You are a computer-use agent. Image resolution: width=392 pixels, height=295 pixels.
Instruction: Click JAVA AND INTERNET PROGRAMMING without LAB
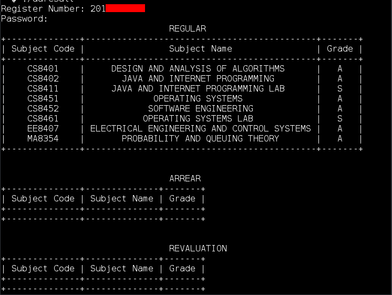click(x=198, y=78)
